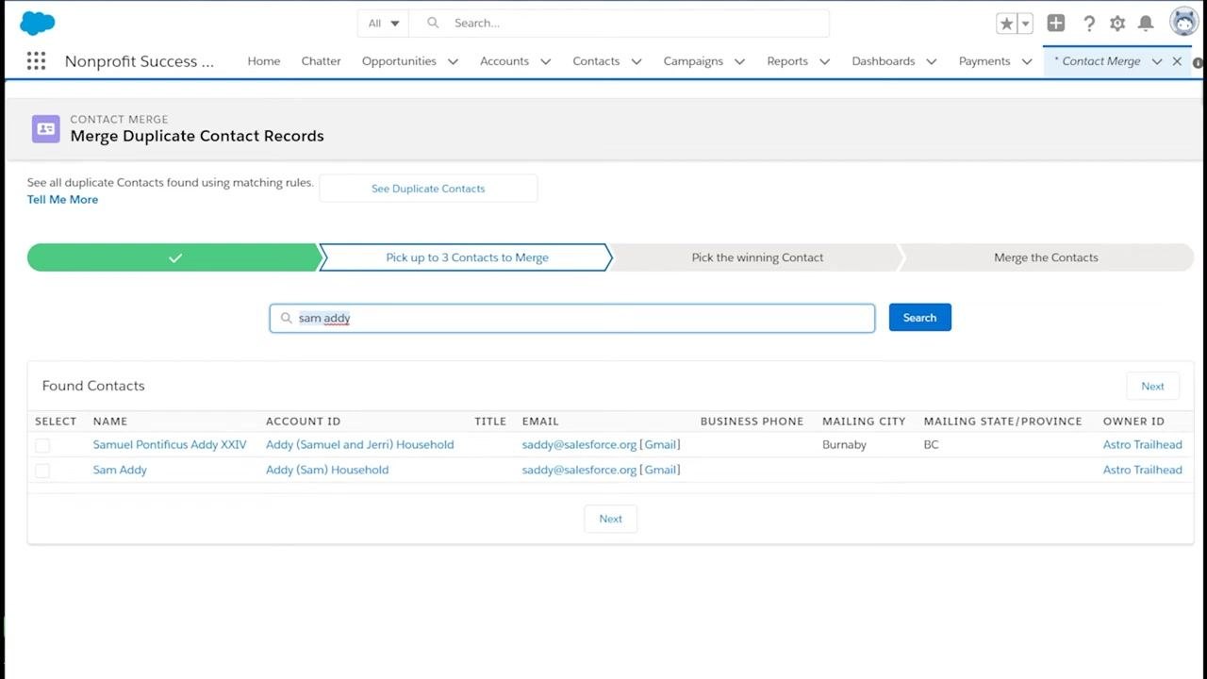Open Addy (Samuel and Jerri) Household account
Viewport: 1207px width, 679px height.
point(359,445)
